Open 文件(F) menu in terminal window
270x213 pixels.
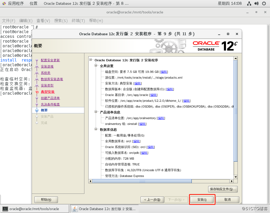point(8,21)
